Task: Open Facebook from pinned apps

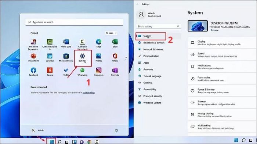Action: point(33,72)
